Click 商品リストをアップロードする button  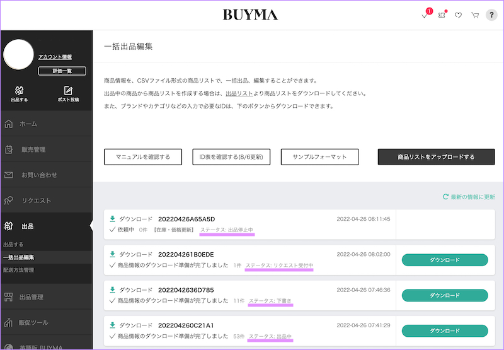(436, 157)
